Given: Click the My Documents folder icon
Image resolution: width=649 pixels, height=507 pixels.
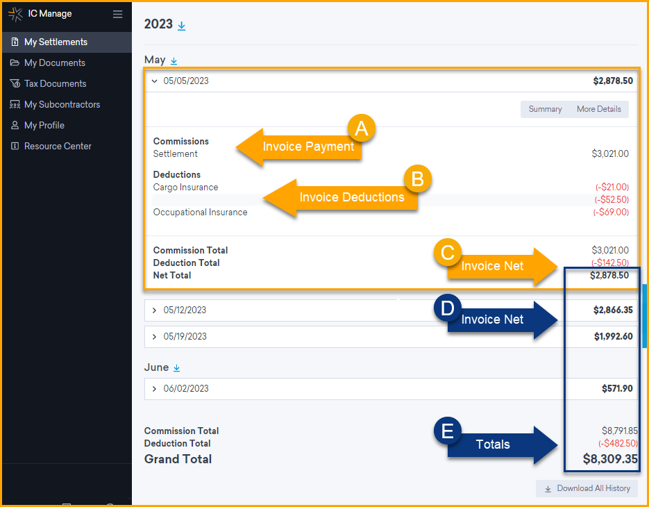Looking at the screenshot, I should pyautogui.click(x=15, y=63).
